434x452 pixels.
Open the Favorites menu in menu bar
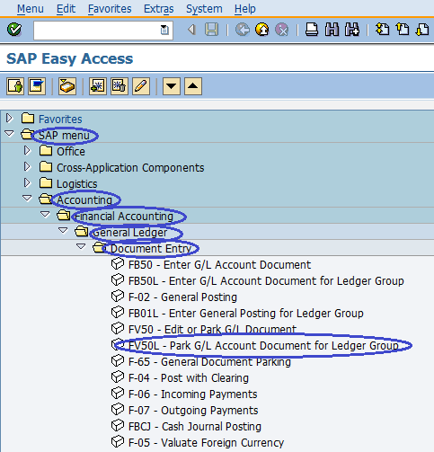tap(110, 9)
